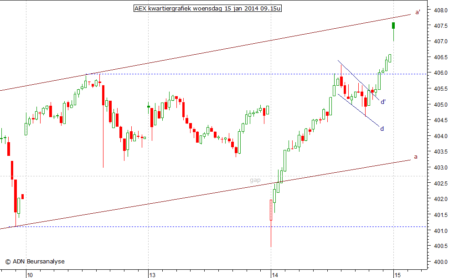449x278 pixels.
Task: Click the blue d' label next to the flag pattern
Action: (x=383, y=102)
